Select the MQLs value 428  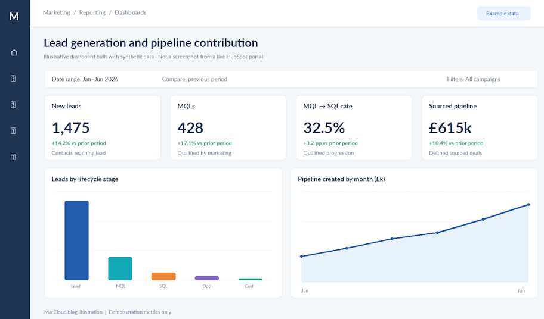[x=190, y=128]
